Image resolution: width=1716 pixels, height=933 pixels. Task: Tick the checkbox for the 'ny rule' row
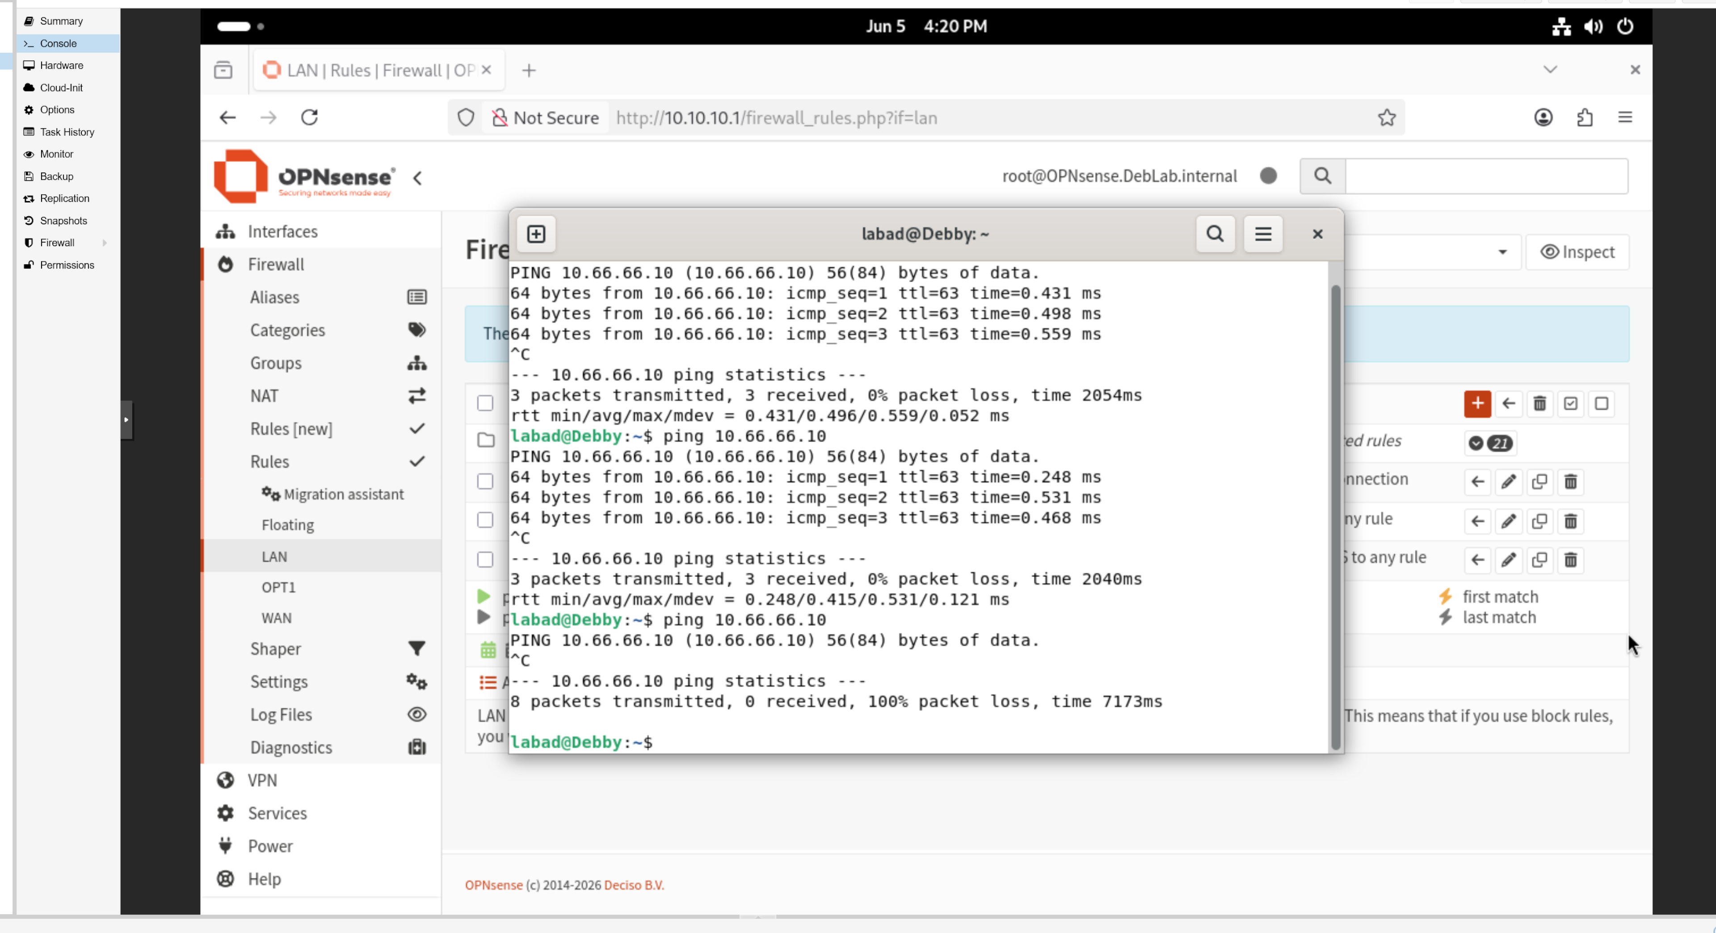point(485,520)
